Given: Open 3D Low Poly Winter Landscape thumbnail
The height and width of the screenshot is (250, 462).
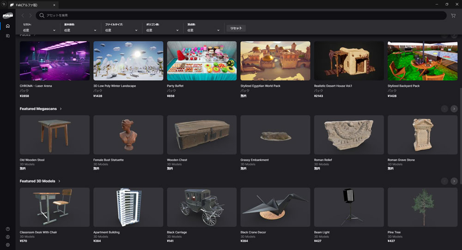Looking at the screenshot, I should (128, 61).
